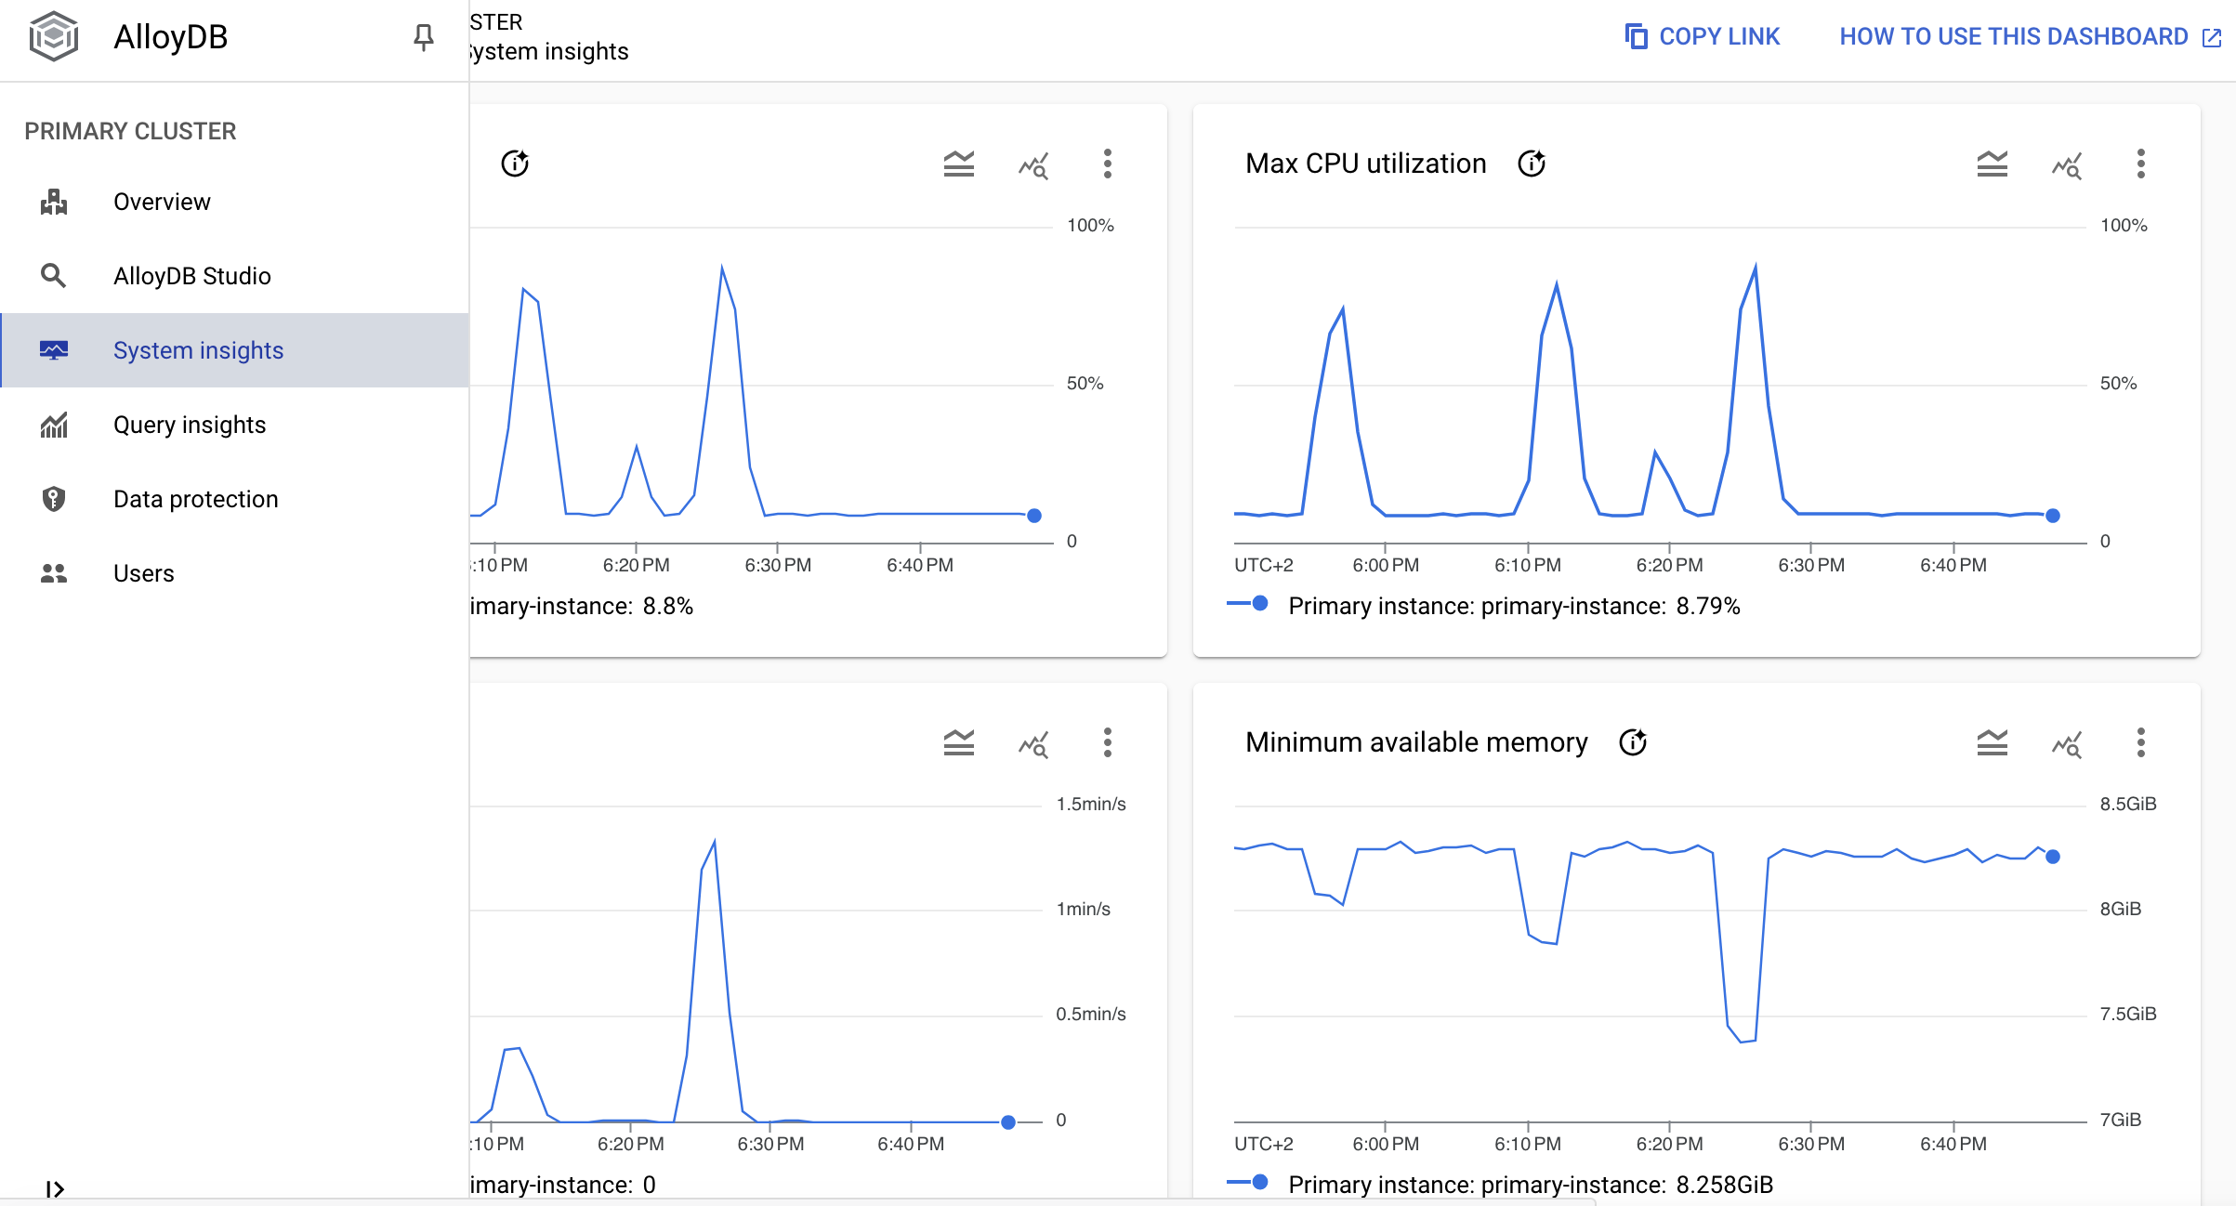Open the Users page

click(235, 573)
